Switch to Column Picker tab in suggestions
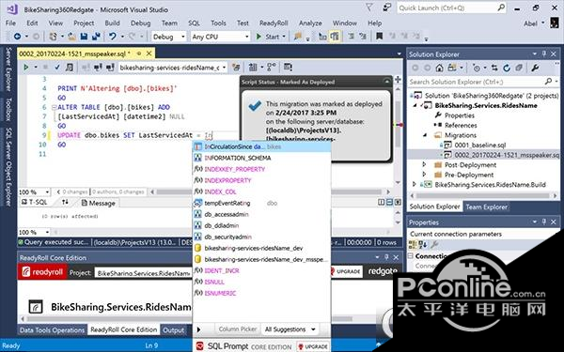Image resolution: width=564 pixels, height=352 pixels. click(x=238, y=329)
